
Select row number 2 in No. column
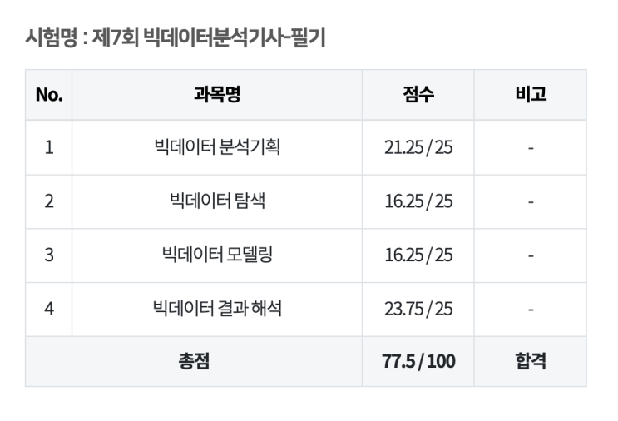[x=48, y=201]
